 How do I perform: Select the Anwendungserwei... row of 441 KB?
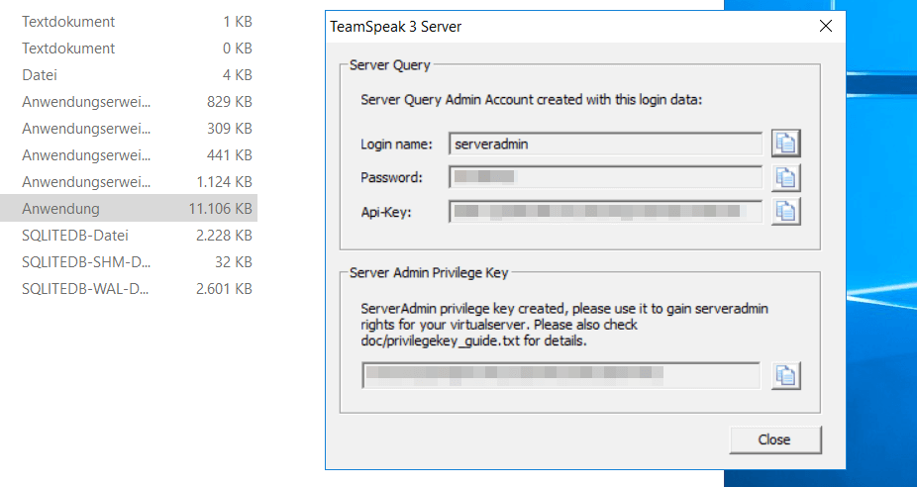129,155
